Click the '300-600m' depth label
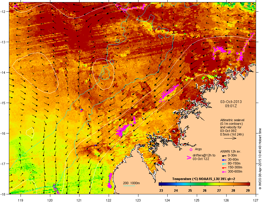The width and height of the screenshot is (262, 203). pos(235,171)
